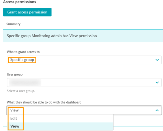Screen dimensions: 163x131
Task: Click the Select a user group hint text
Action: pyautogui.click(x=21, y=91)
